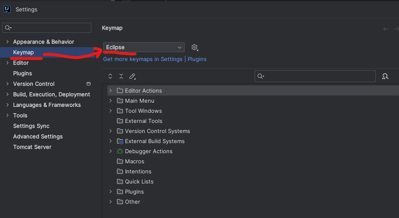Focus the keymap actions search field
399x218 pixels.
[315, 76]
